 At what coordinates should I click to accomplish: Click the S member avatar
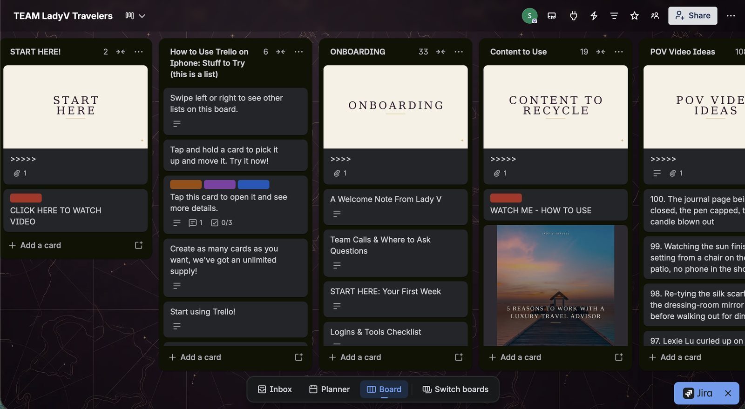529,16
